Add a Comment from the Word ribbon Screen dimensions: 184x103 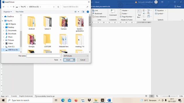click(113, 13)
